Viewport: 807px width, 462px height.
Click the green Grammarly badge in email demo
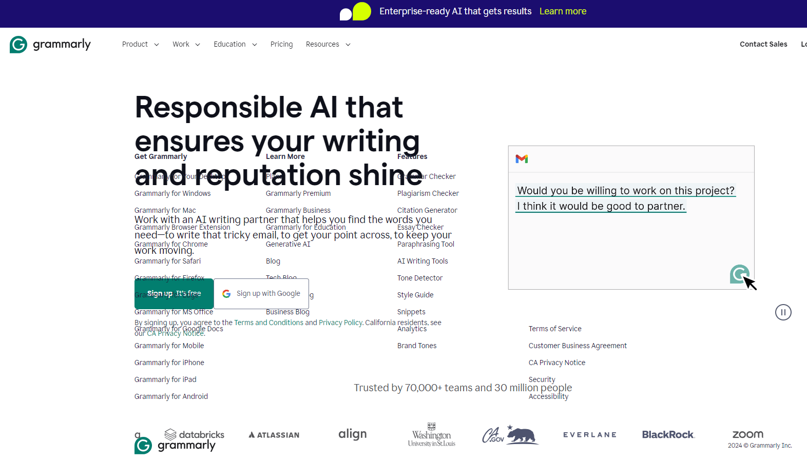739,274
